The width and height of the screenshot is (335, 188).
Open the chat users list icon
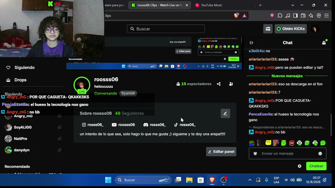[324, 43]
